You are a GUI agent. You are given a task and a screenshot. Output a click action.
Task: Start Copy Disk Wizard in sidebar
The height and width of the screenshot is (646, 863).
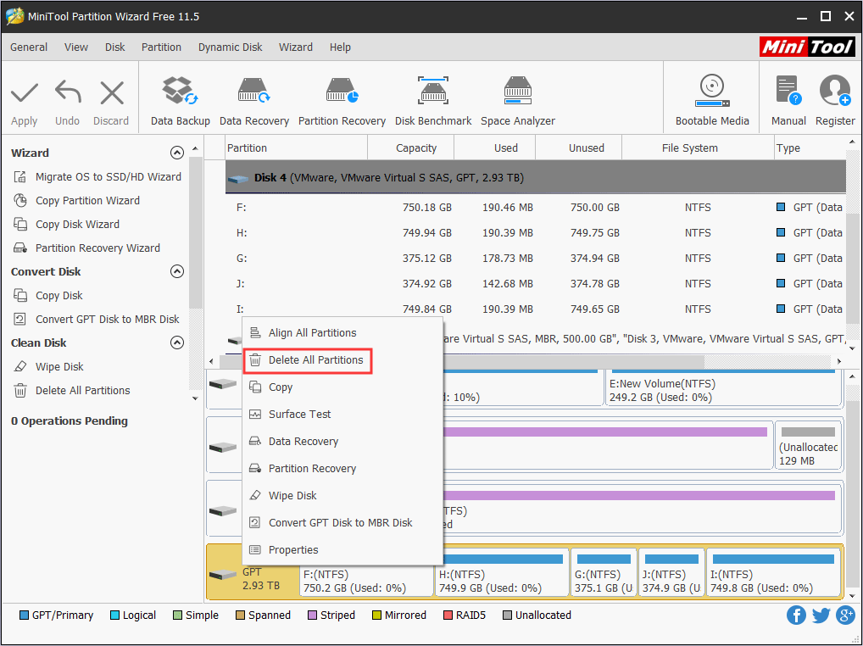pos(67,224)
